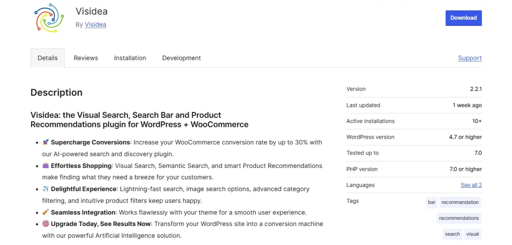This screenshot has width=512, height=245.
Task: Click the PHP version '7.0 or higher'
Action: (466, 169)
